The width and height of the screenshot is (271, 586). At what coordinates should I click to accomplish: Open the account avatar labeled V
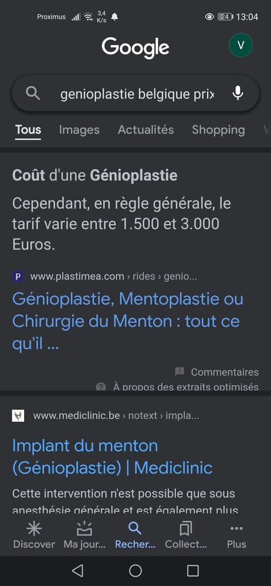(240, 46)
